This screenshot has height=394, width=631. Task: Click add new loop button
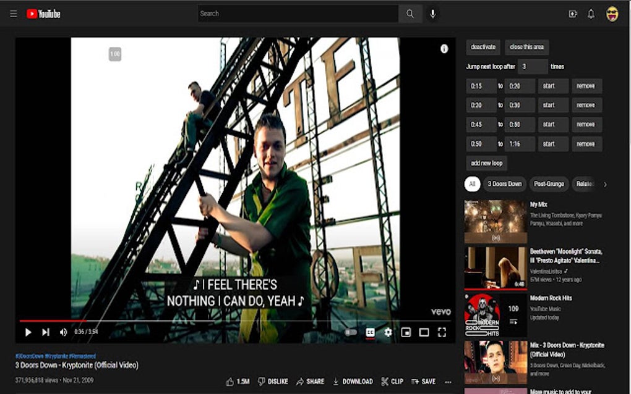click(486, 162)
